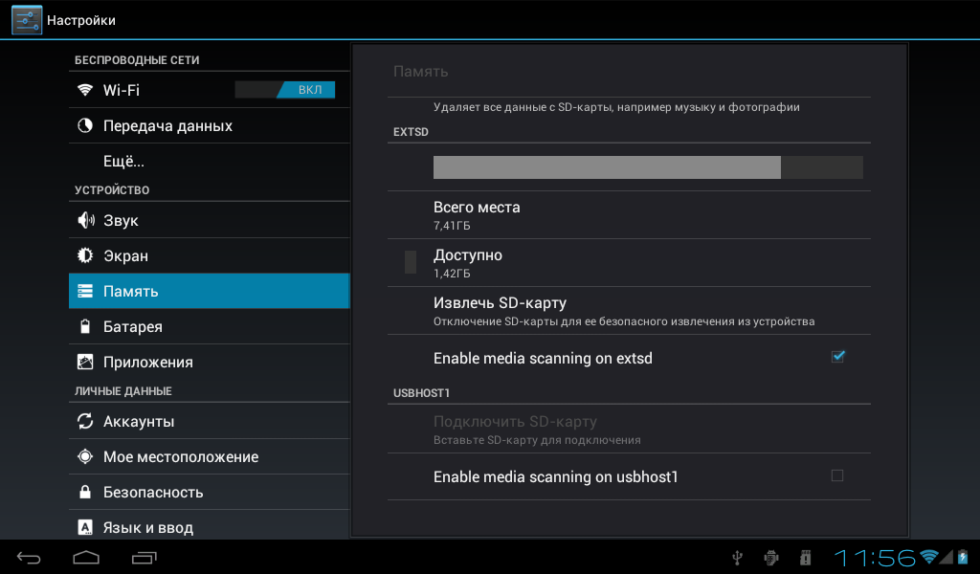Image resolution: width=980 pixels, height=574 pixels.
Task: Click the USB icon in status bar
Action: point(738,557)
